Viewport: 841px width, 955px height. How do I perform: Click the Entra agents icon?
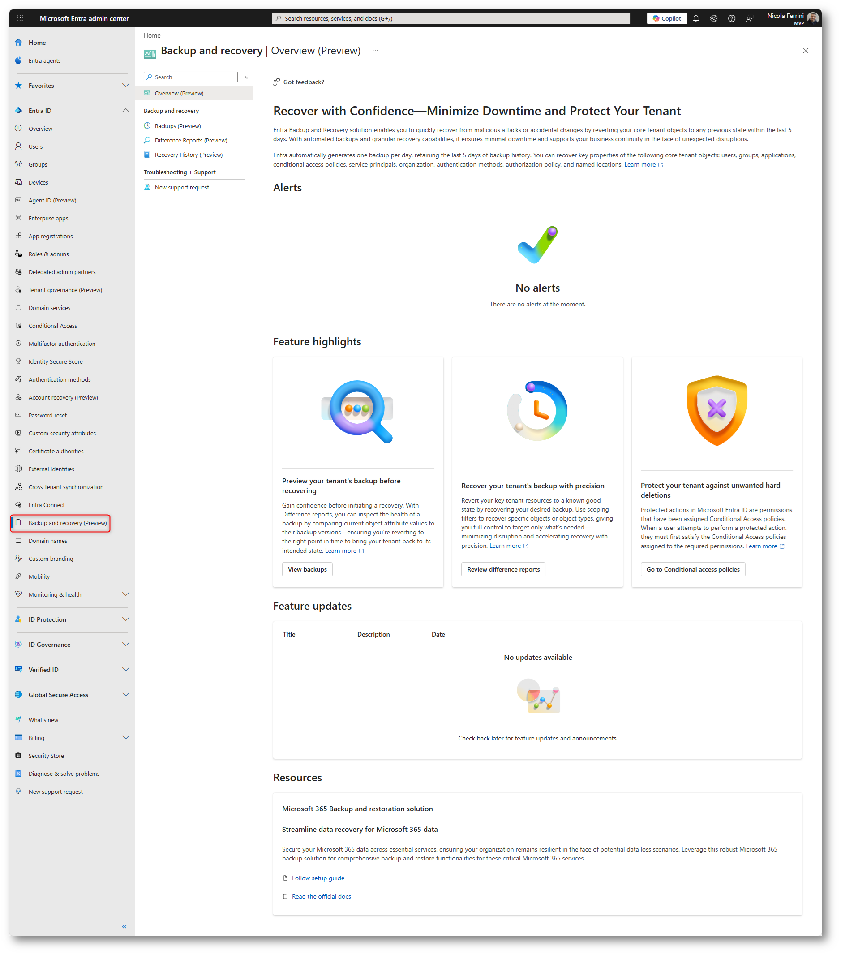18,60
